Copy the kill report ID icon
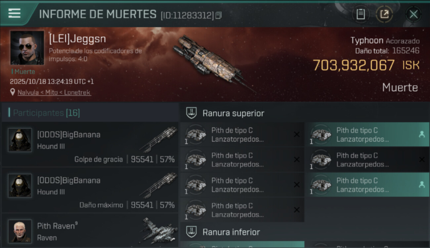Screen dimensions: 430x248 click(x=218, y=15)
